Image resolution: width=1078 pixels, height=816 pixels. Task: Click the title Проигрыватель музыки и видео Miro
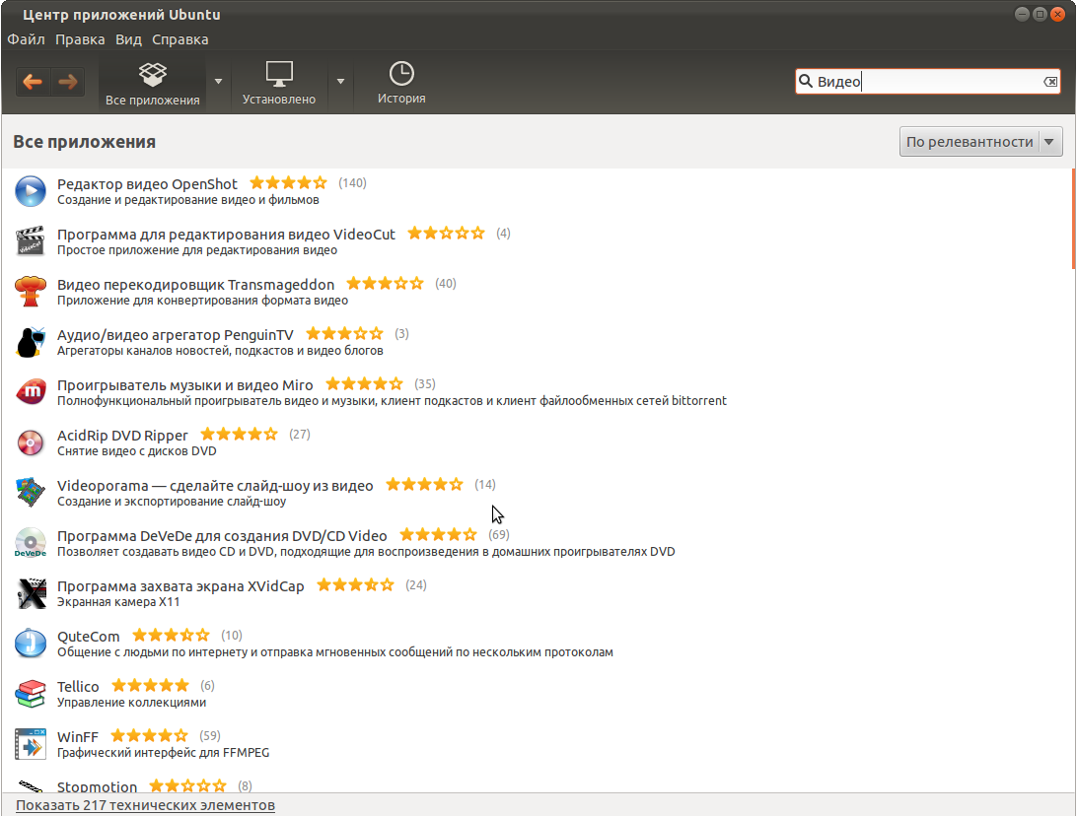click(185, 384)
